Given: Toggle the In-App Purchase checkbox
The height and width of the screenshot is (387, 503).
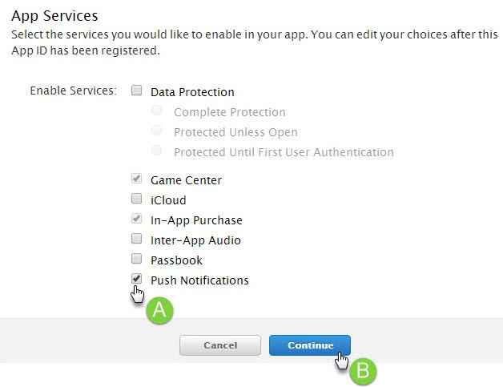Looking at the screenshot, I should pyautogui.click(x=137, y=220).
